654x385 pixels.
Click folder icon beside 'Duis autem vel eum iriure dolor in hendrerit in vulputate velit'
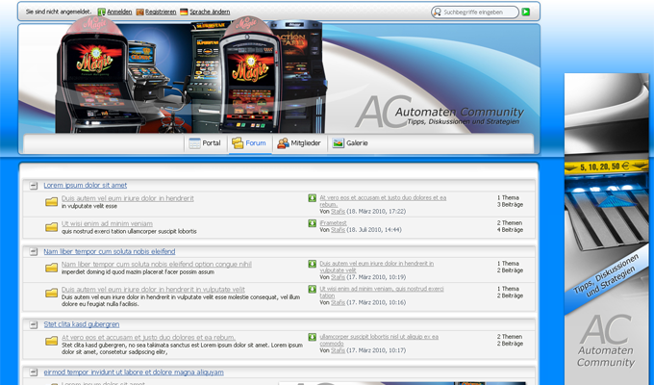51,294
